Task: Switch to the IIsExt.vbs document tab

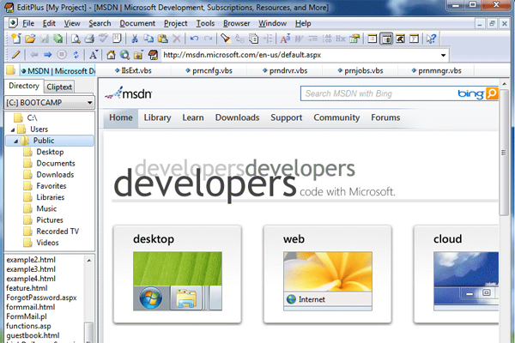Action: click(x=133, y=70)
